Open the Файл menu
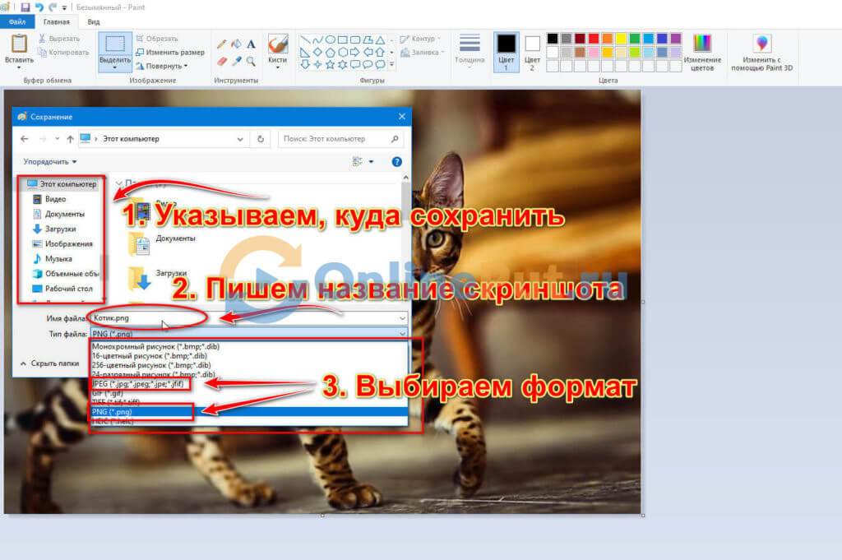 click(x=16, y=22)
